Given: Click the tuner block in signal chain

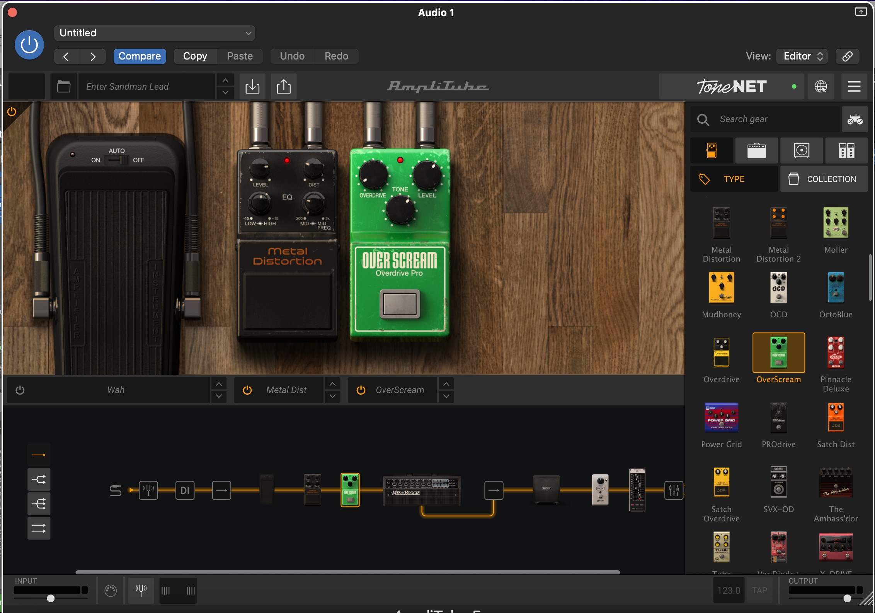Looking at the screenshot, I should tap(148, 490).
